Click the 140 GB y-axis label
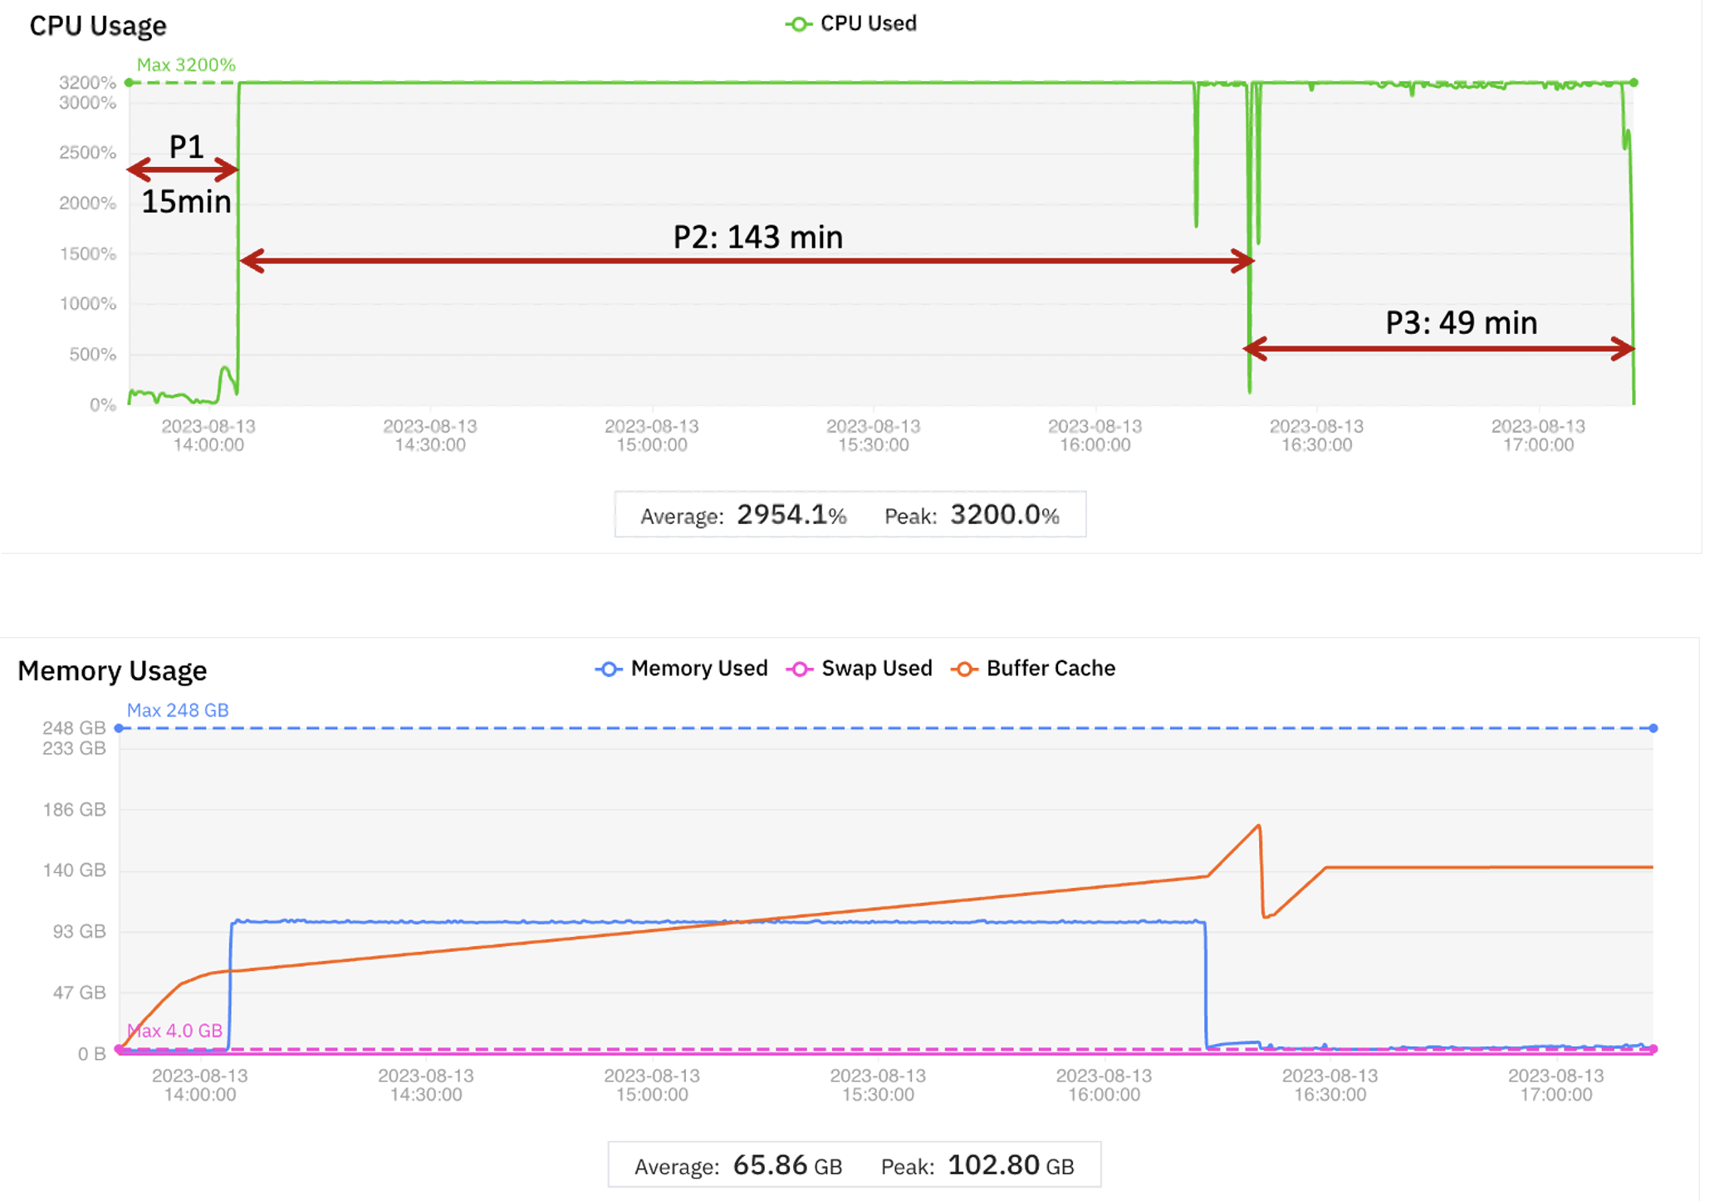 click(74, 870)
